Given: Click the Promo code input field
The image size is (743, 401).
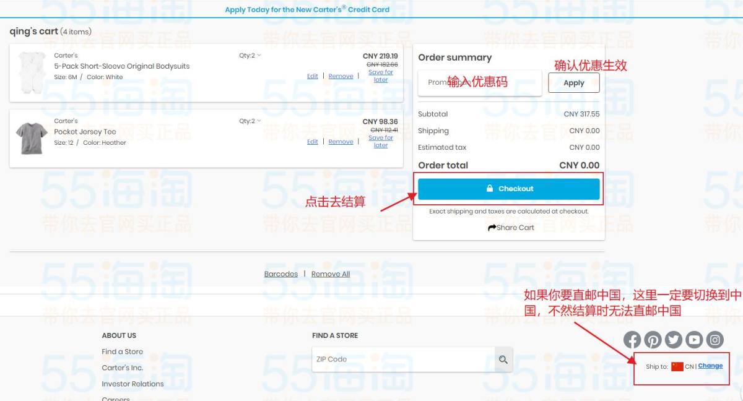Looking at the screenshot, I should 480,82.
